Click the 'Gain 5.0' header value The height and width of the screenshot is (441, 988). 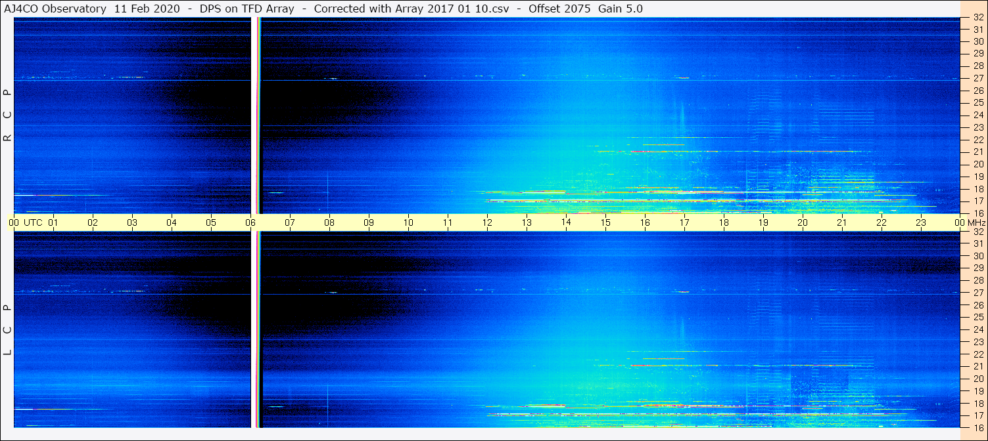tap(621, 9)
